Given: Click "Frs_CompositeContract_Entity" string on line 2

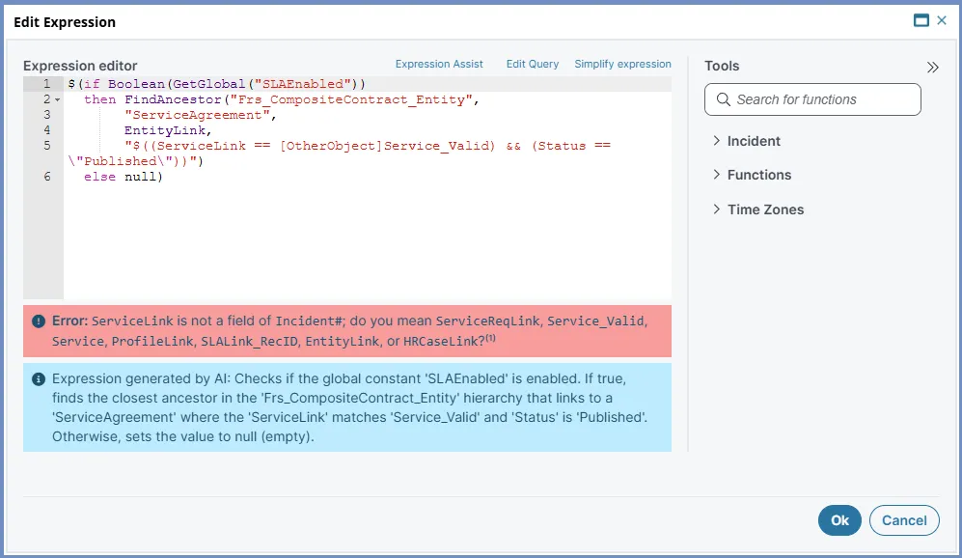Looking at the screenshot, I should click(x=351, y=99).
